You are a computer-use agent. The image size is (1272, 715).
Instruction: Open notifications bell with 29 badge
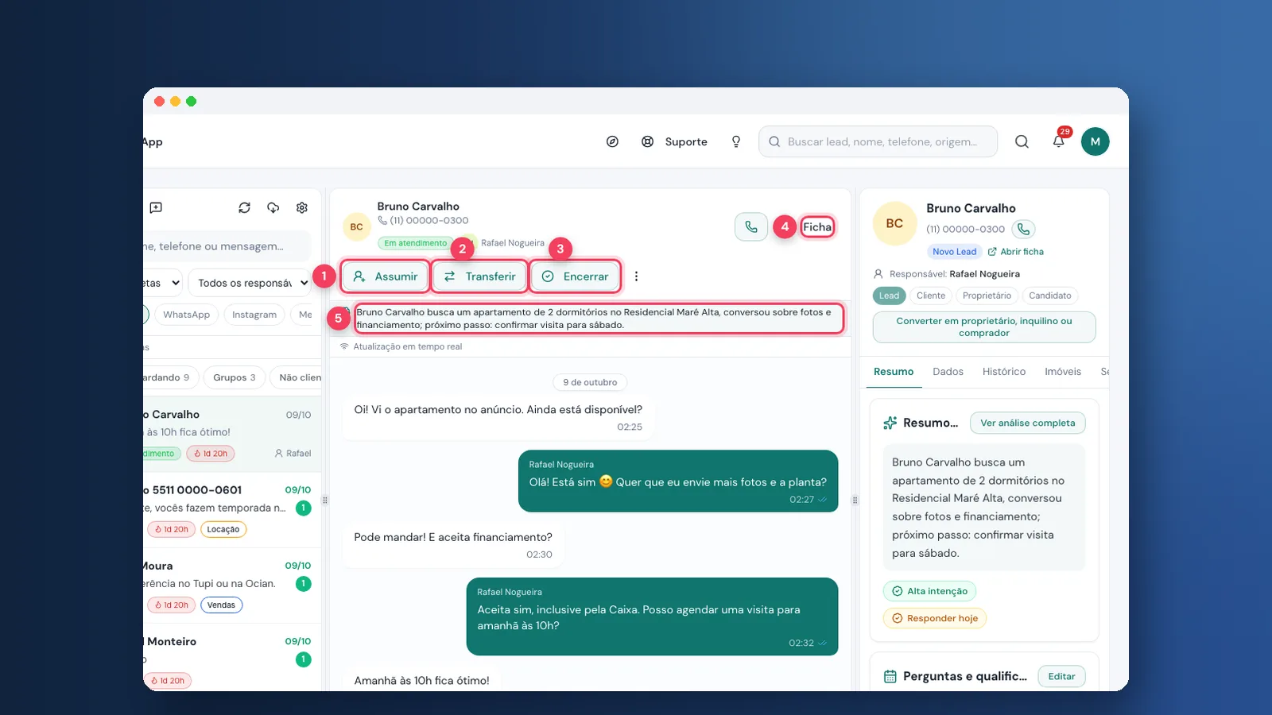point(1059,141)
